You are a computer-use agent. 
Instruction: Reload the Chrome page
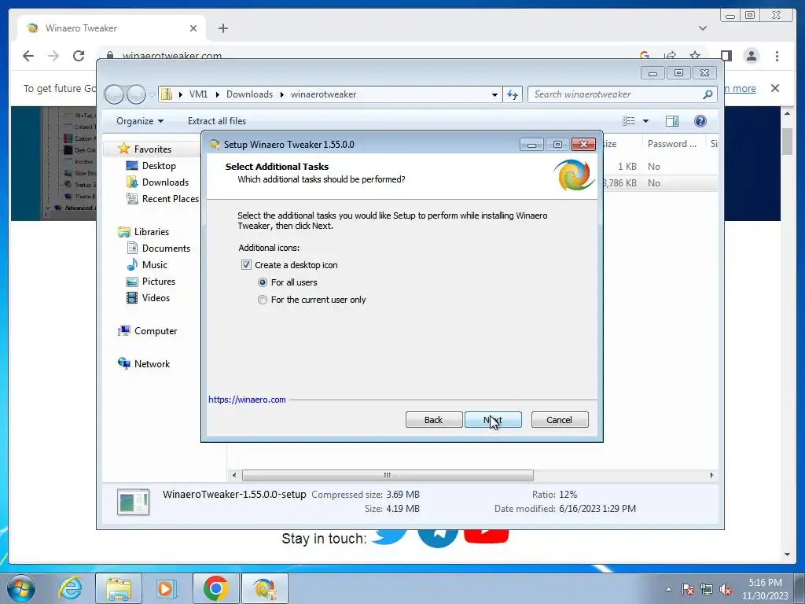pyautogui.click(x=79, y=56)
